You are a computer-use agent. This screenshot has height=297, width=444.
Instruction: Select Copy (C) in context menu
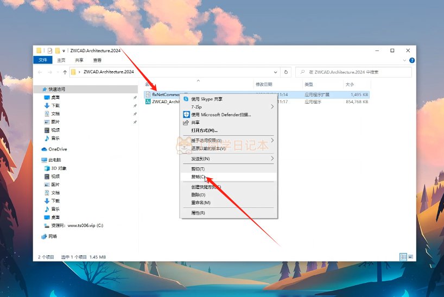[x=229, y=176]
